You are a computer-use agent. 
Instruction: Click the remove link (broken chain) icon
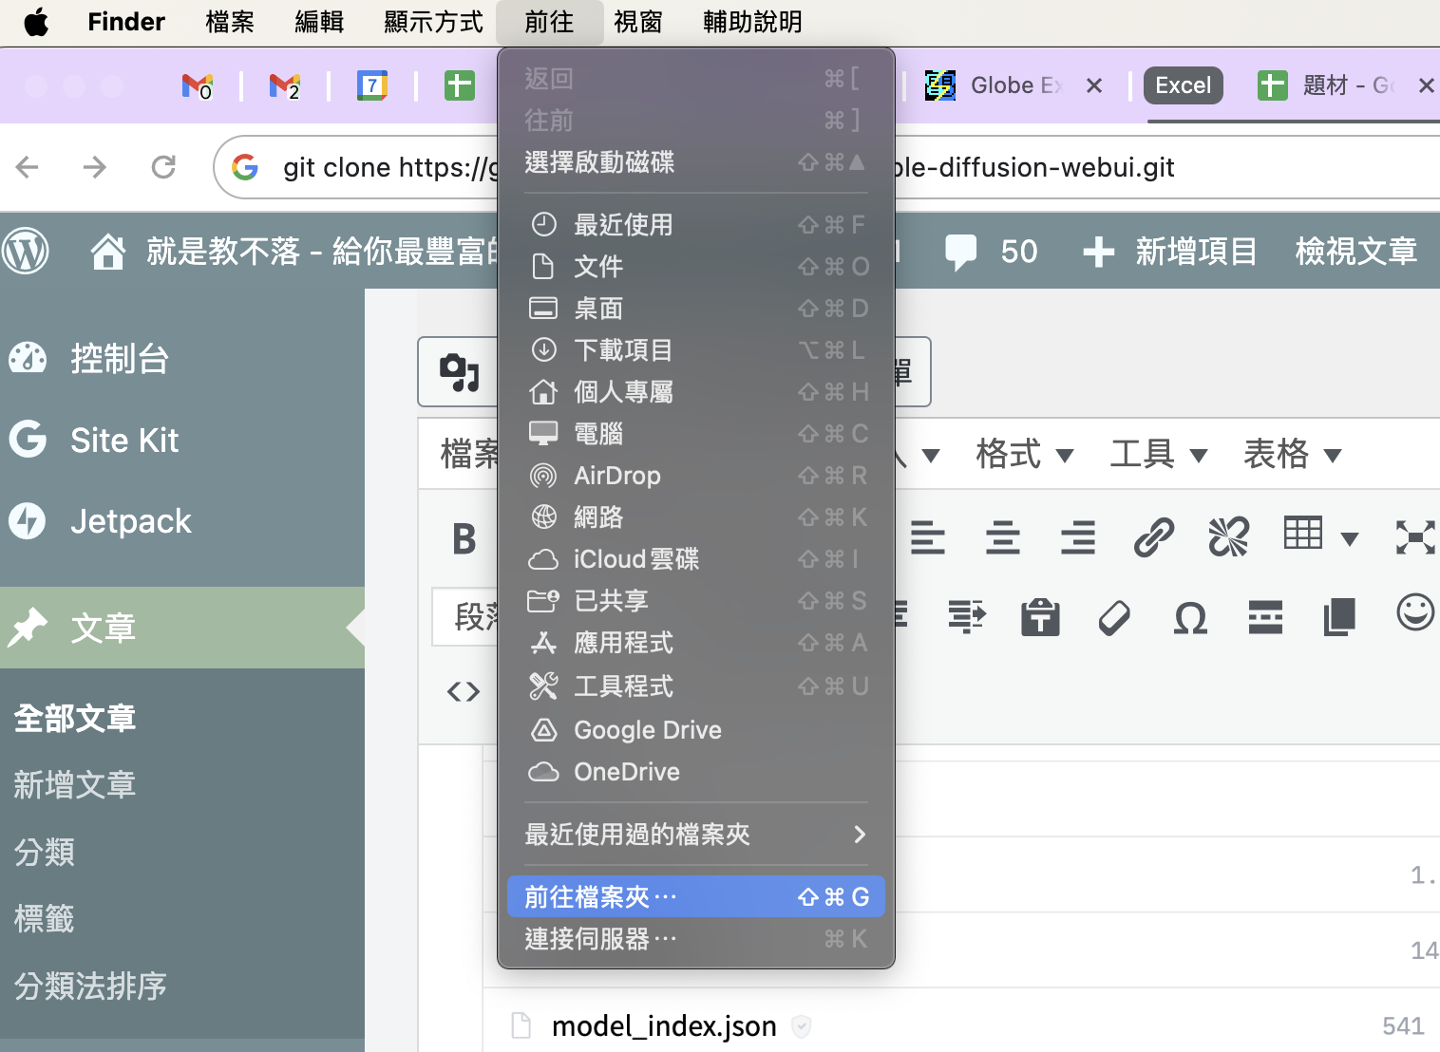click(x=1228, y=537)
